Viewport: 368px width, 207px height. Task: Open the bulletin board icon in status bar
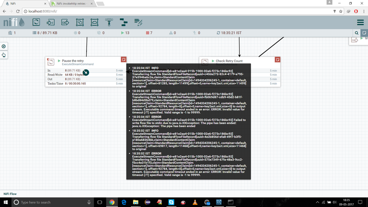pos(364,33)
